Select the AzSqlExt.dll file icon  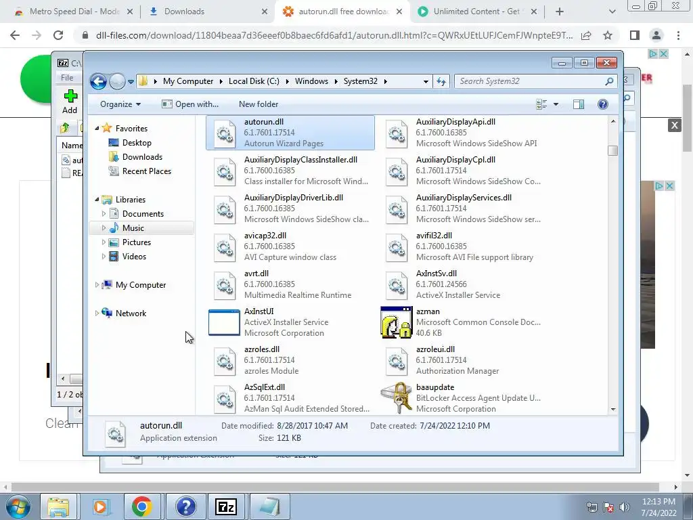225,399
